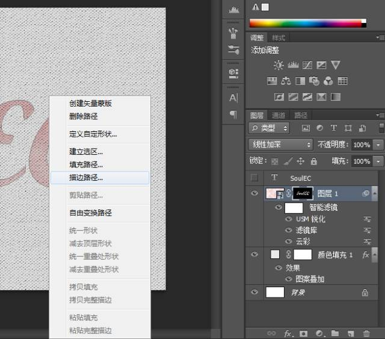
Task: Add an Invert adjustment
Action: point(279,97)
